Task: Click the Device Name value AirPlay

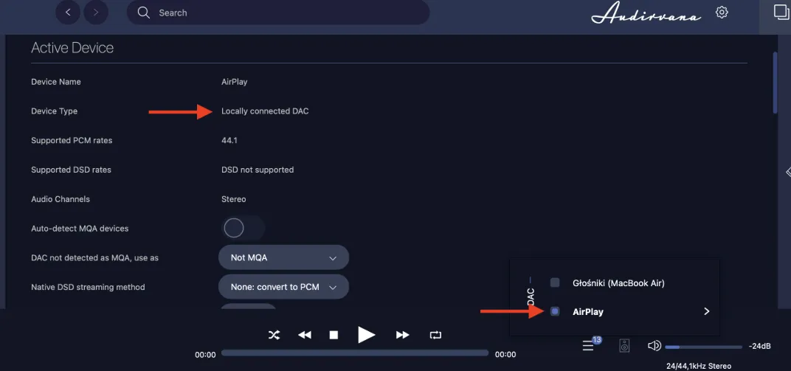Action: point(235,82)
